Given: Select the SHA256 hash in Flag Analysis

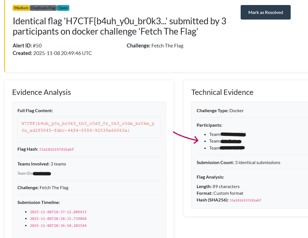Looking at the screenshot, I should pyautogui.click(x=245, y=200).
